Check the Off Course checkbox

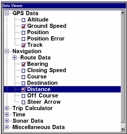(23, 96)
